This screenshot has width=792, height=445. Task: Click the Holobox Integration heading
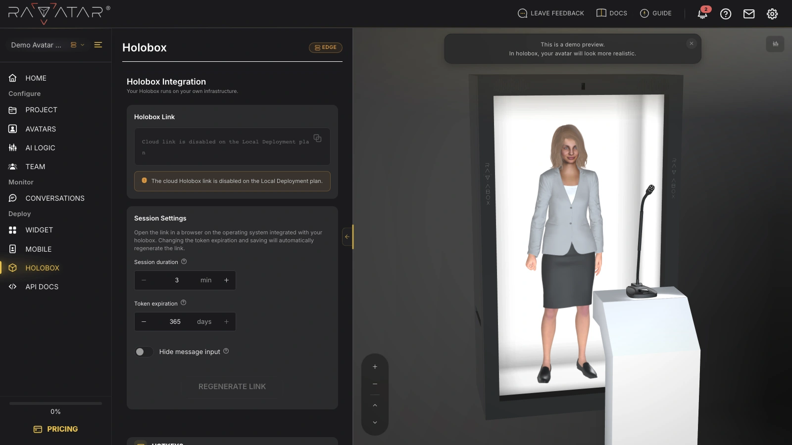point(166,82)
